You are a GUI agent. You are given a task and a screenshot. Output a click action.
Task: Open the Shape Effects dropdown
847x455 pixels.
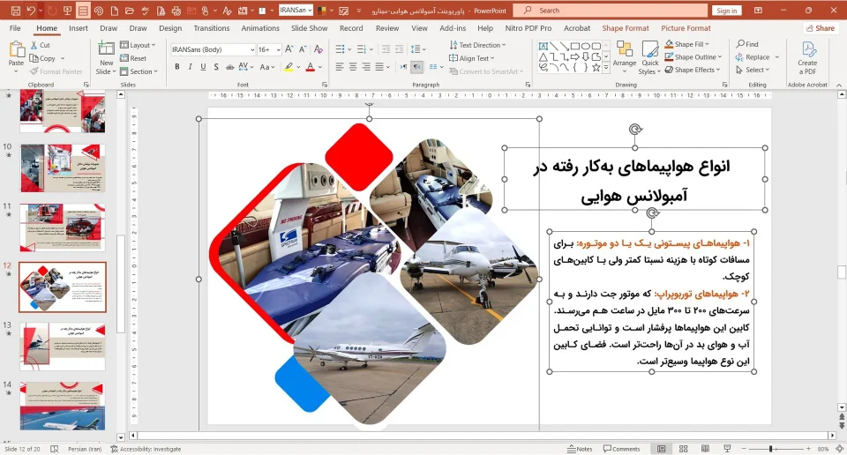pos(693,70)
